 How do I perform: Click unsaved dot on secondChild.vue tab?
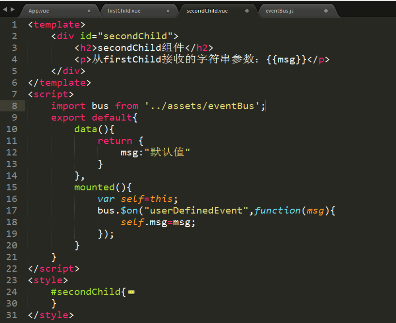(x=247, y=11)
